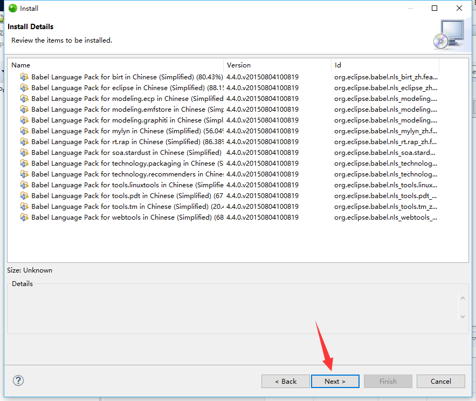Proceed with the Next button
Screen dimensions: 476x401
pyautogui.click(x=335, y=381)
